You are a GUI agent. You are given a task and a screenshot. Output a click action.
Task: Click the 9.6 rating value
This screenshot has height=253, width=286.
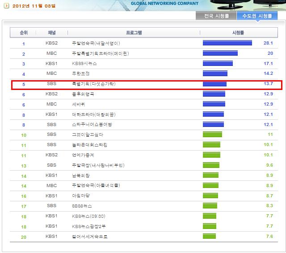pos(269,165)
